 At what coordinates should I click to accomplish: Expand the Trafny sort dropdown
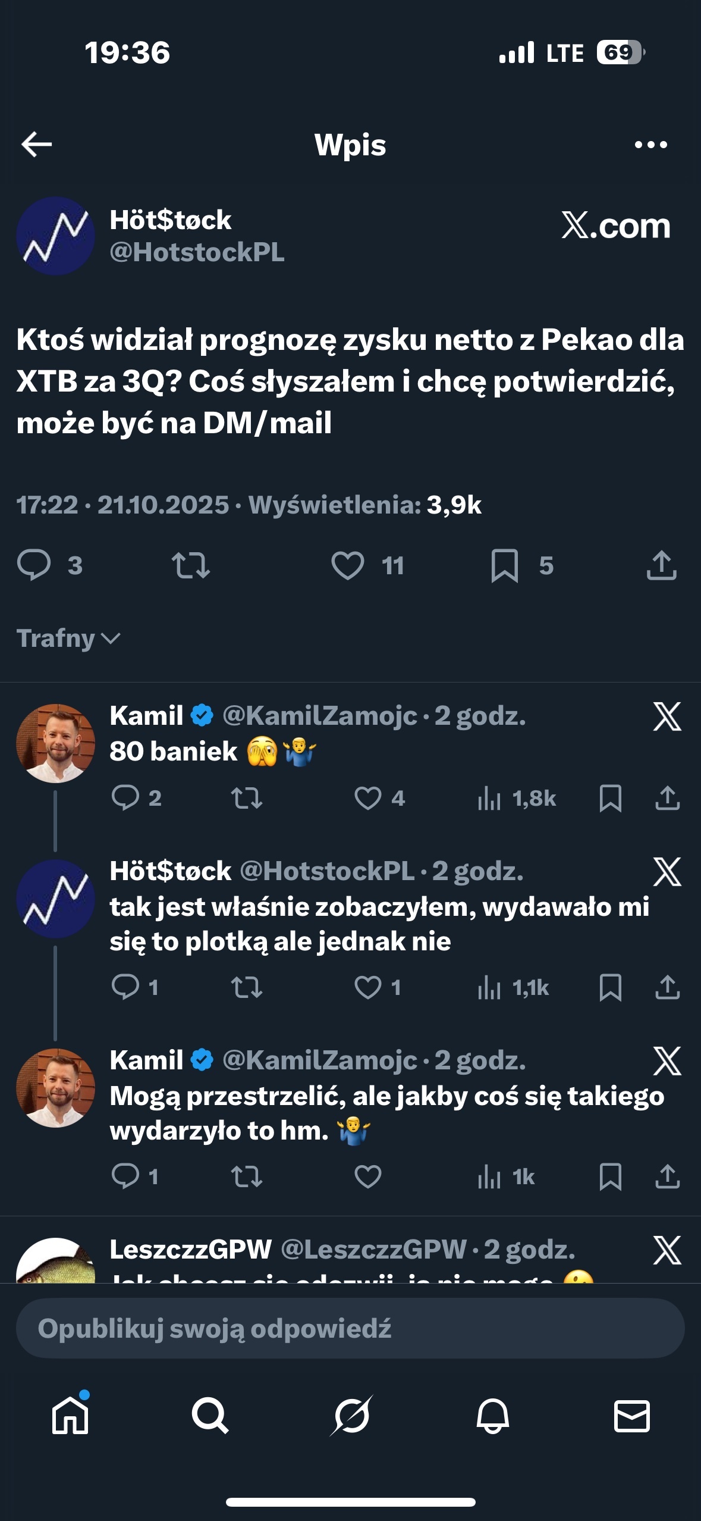click(x=68, y=639)
